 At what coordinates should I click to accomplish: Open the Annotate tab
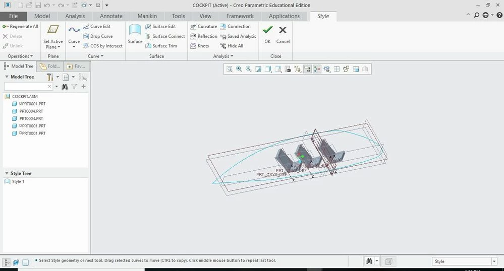(111, 16)
